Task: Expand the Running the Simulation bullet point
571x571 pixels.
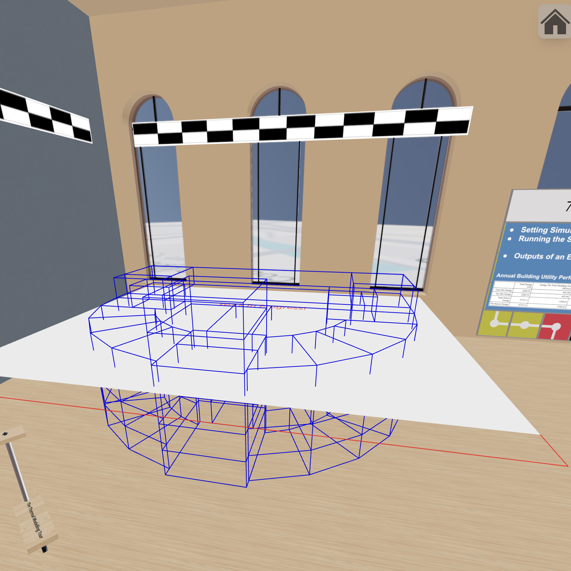Action: [542, 240]
